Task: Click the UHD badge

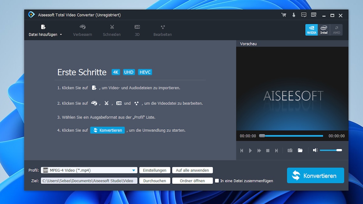Action: click(129, 72)
